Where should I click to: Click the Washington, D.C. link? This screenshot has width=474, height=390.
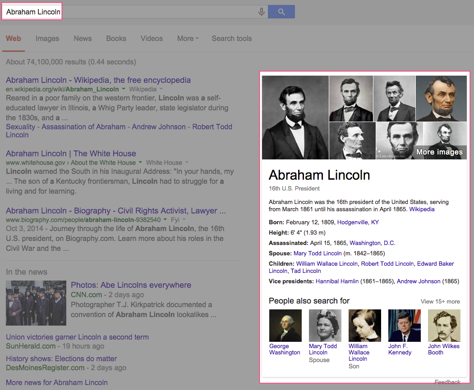[373, 243]
